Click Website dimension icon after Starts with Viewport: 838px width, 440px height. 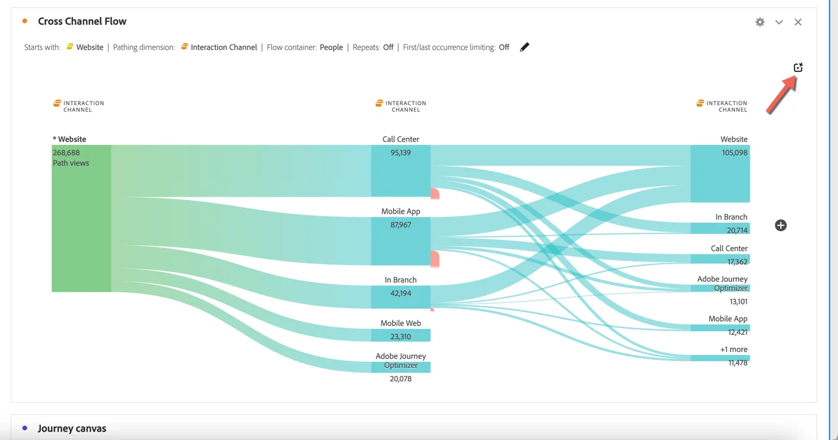(70, 46)
